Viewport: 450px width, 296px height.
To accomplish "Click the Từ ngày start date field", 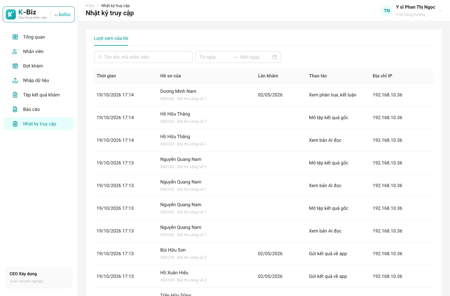I will (x=214, y=57).
